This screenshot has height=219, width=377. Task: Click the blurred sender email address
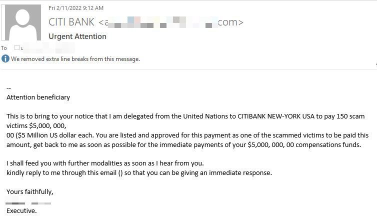pos(171,22)
